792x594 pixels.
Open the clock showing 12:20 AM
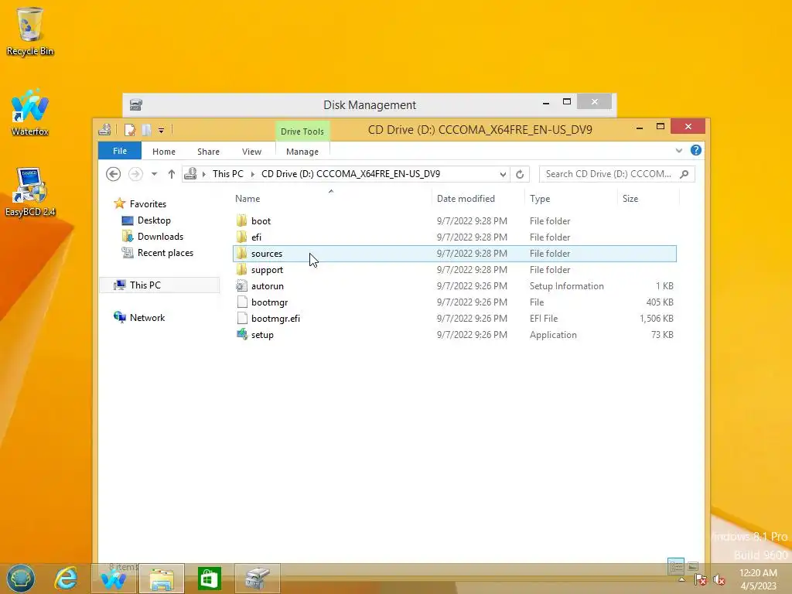pos(758,579)
